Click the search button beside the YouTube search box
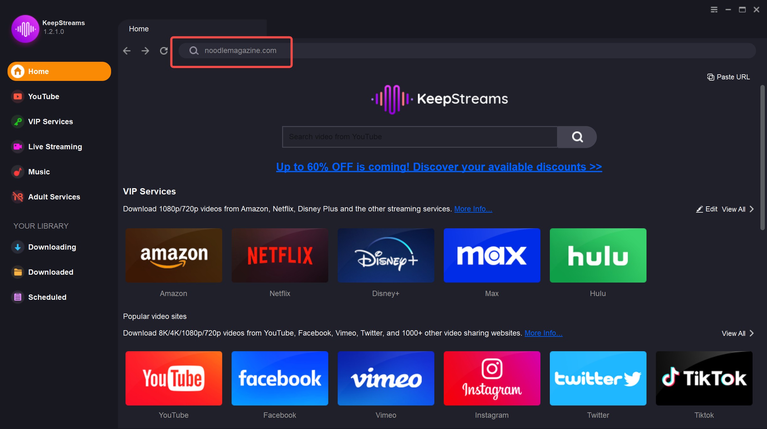Viewport: 767px width, 429px height. (577, 137)
